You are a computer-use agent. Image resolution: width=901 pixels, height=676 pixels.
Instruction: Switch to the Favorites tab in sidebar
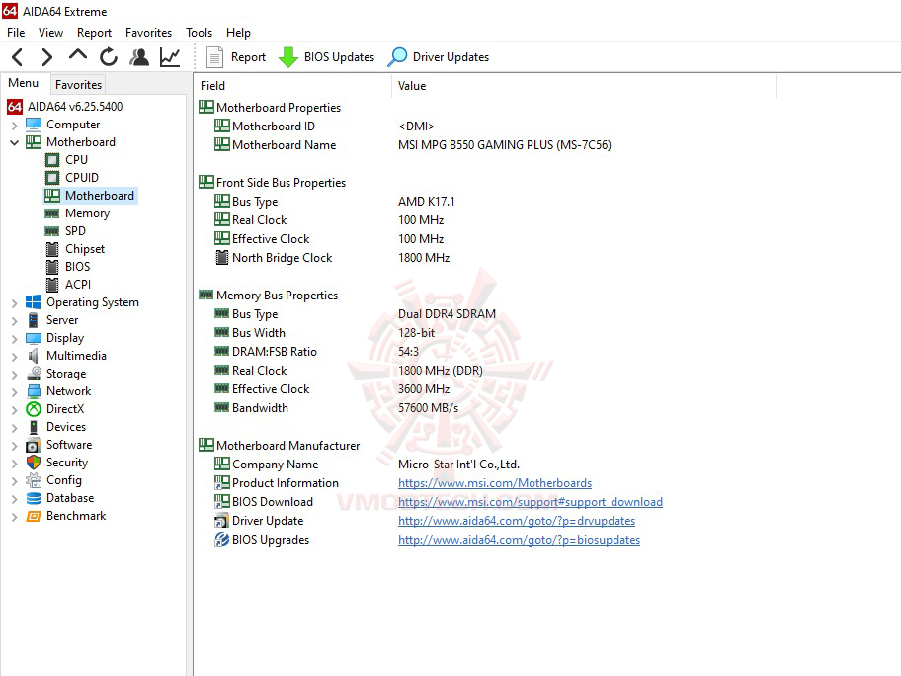[x=78, y=85]
